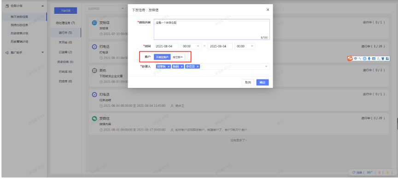Click handler name 锦衣卫
Viewport: 398px width, 179px height.
point(180,106)
